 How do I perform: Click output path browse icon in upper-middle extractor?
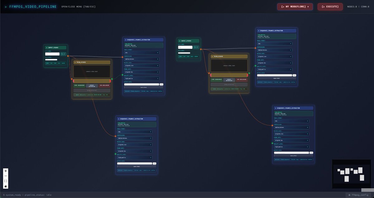(x=161, y=84)
